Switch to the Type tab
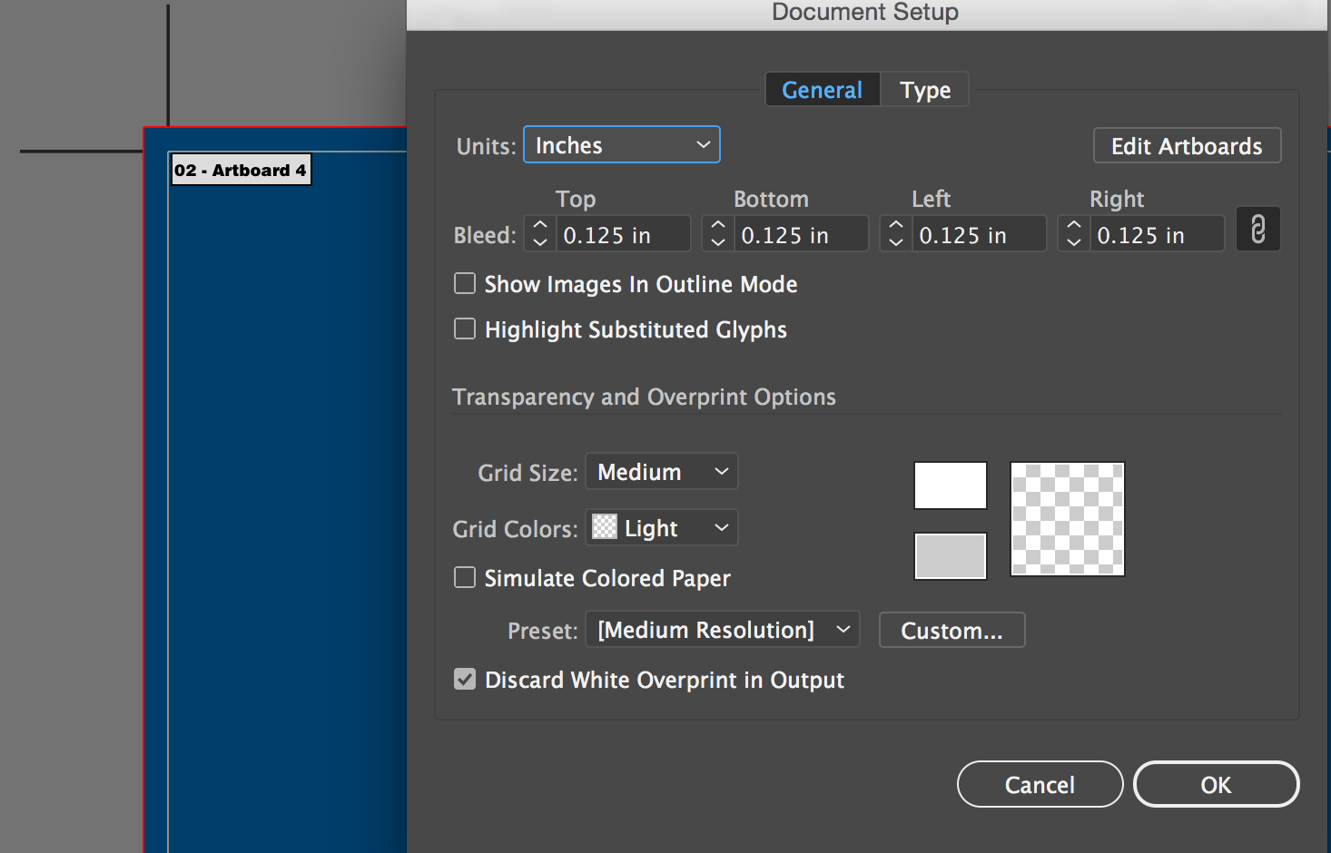The width and height of the screenshot is (1331, 853). point(925,90)
